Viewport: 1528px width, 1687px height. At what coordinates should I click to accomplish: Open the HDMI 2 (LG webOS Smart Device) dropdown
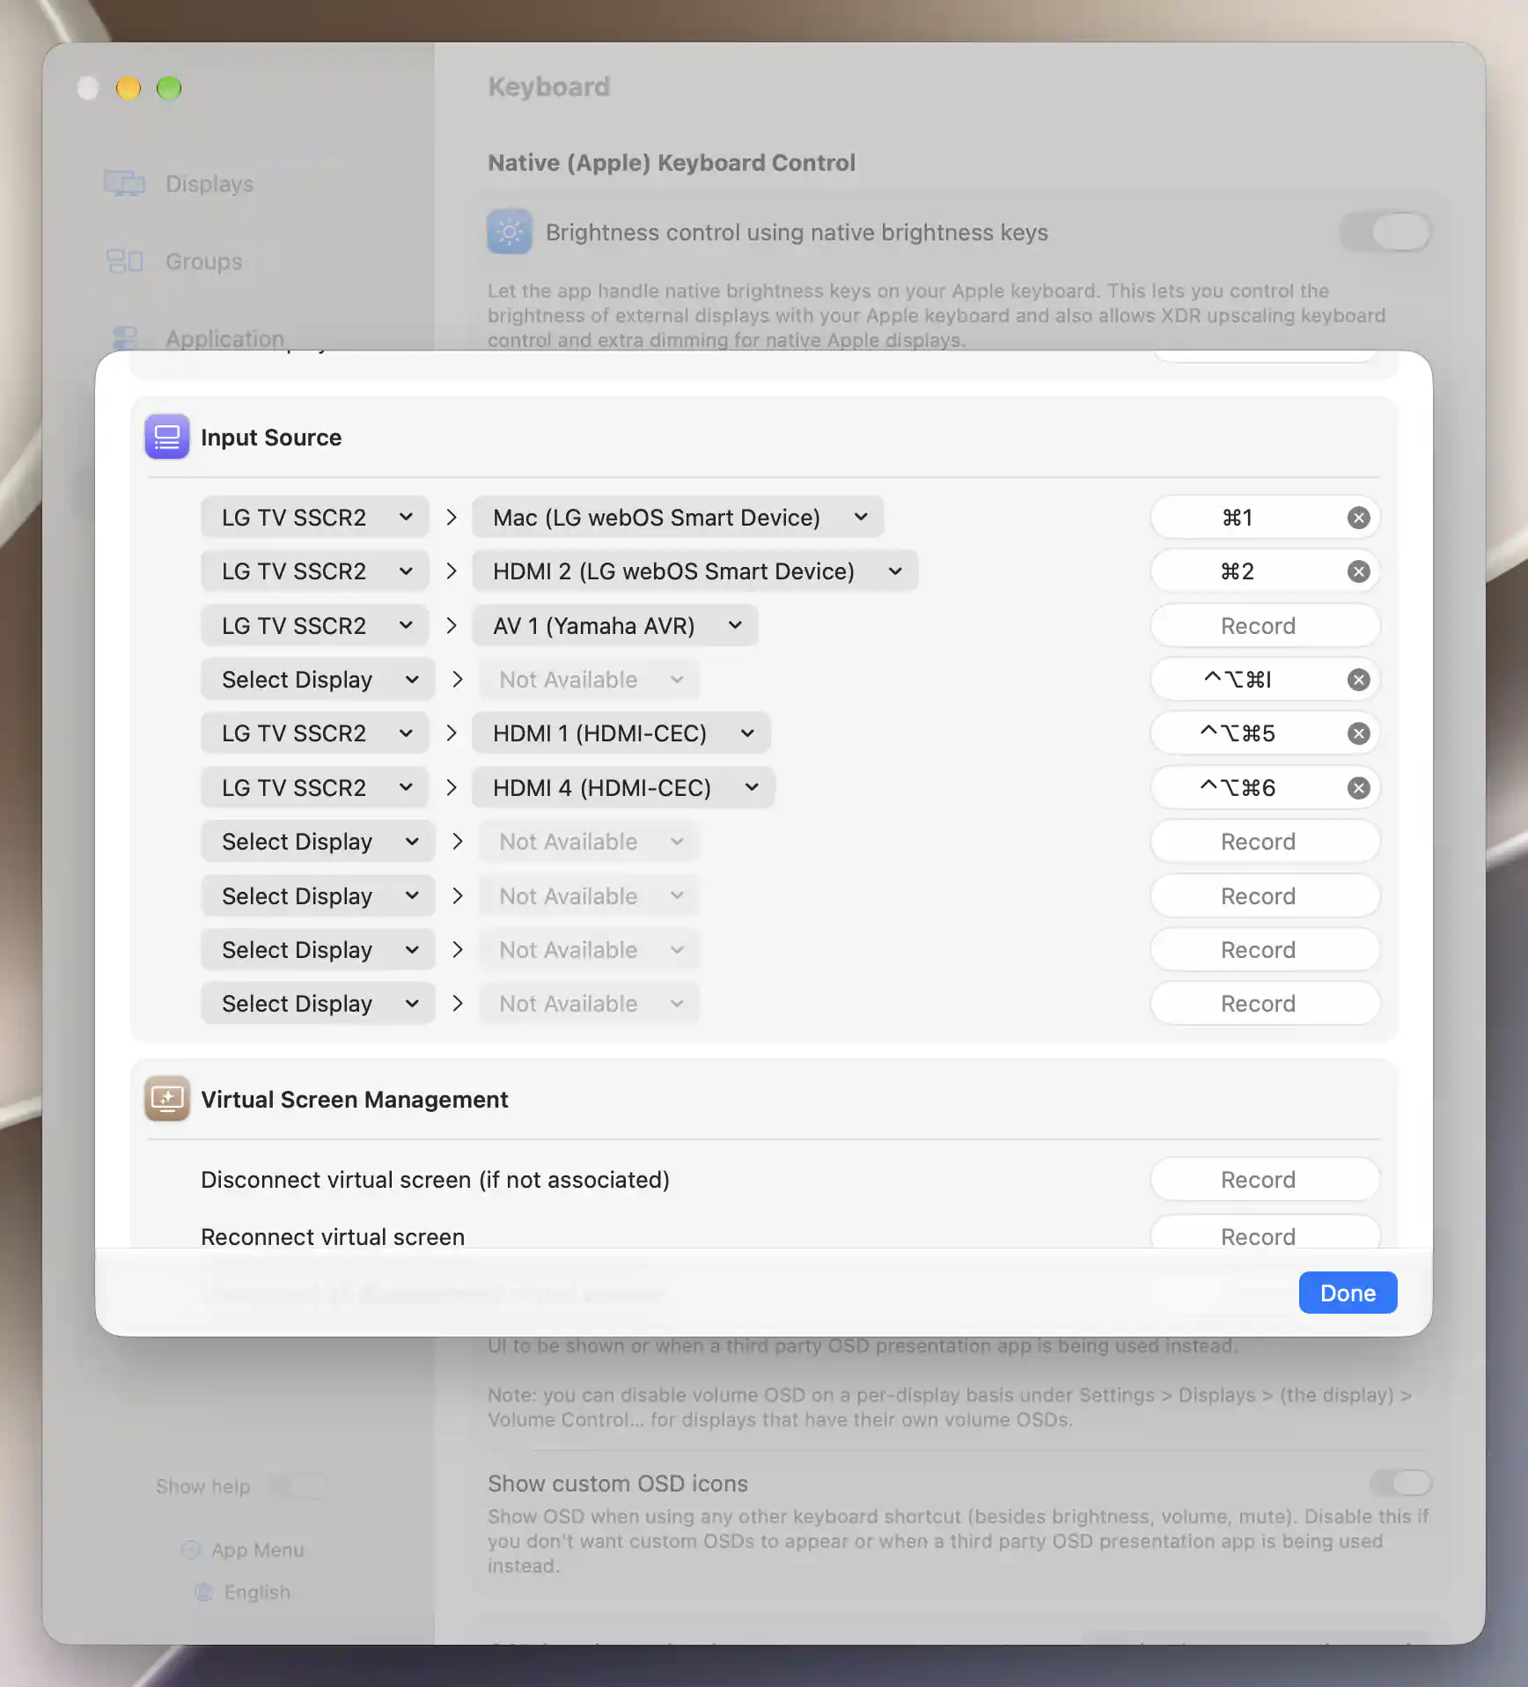point(694,571)
